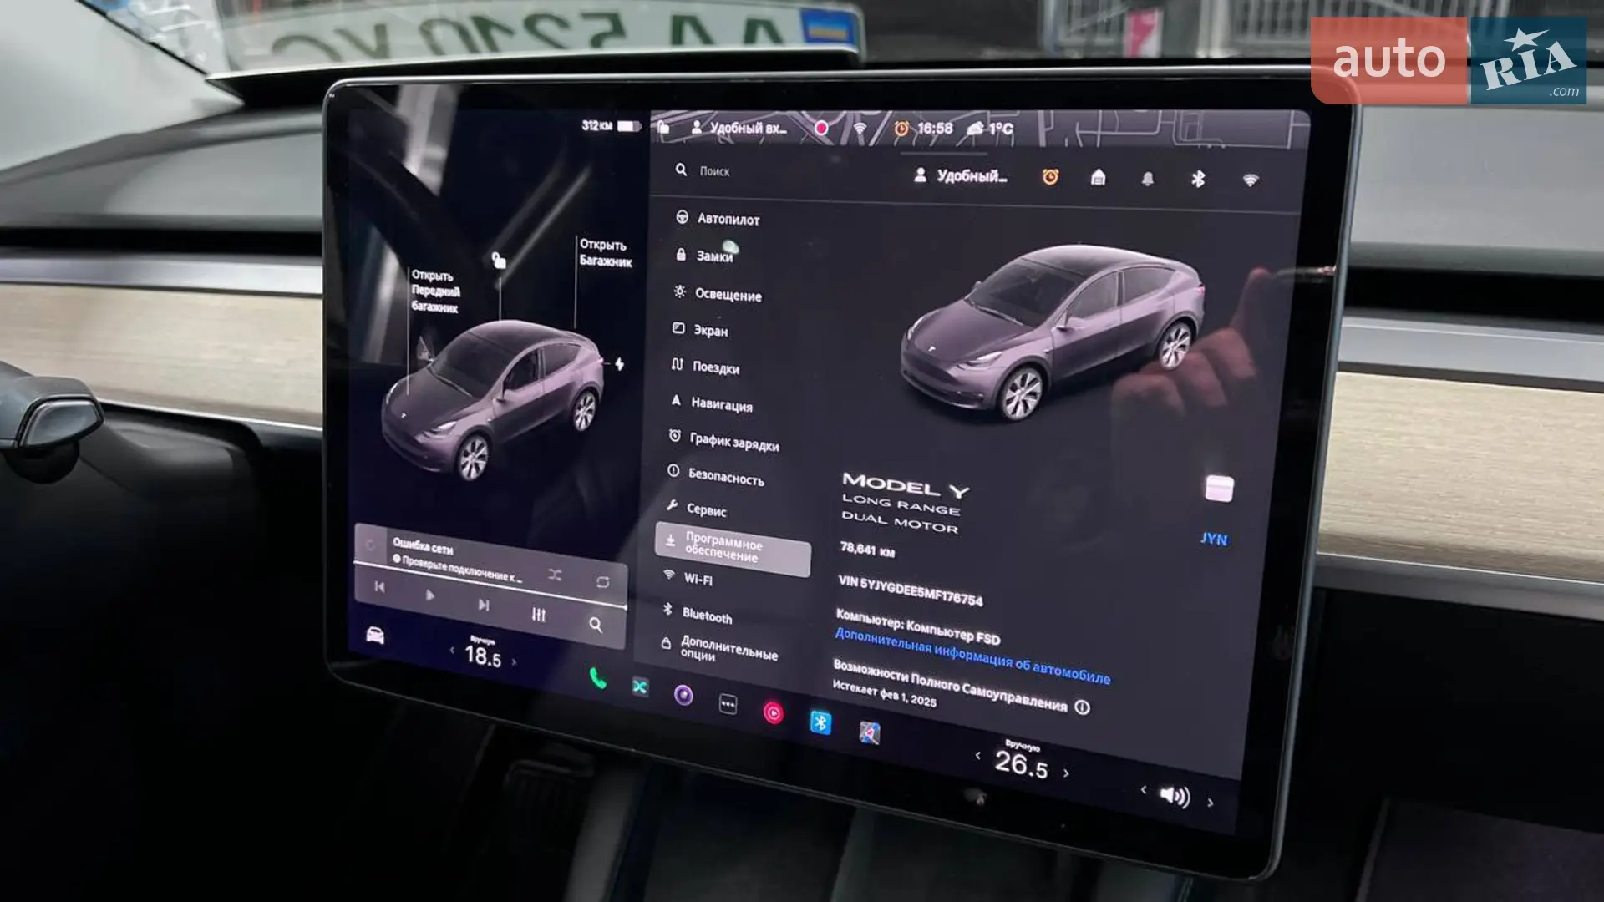
Task: Tap the pink card icon above JYN
Action: tap(1219, 489)
